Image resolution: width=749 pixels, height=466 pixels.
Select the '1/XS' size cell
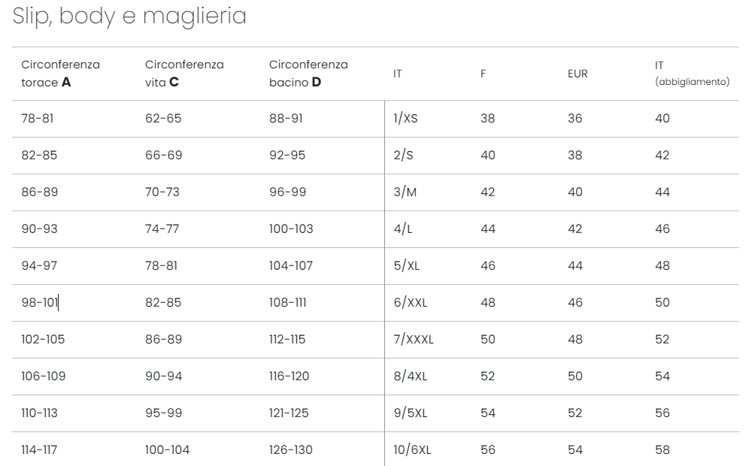click(x=405, y=119)
